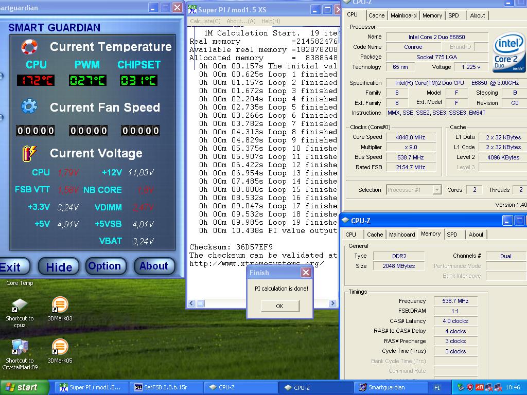Open the 3DMark05 desktop shortcut
This screenshot has width=527, height=395.
click(60, 347)
